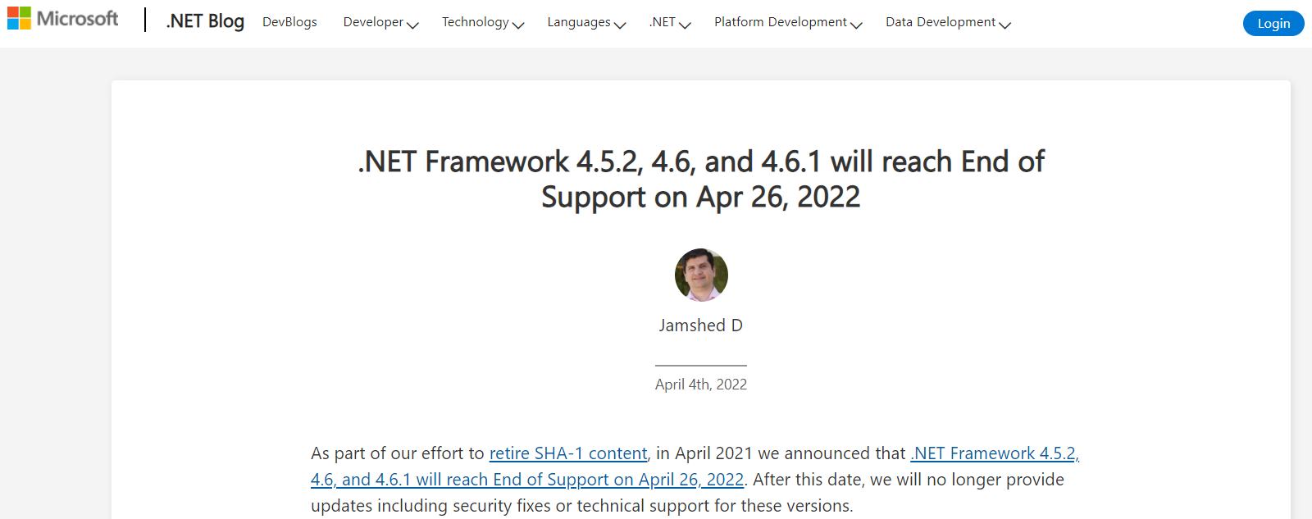Image resolution: width=1312 pixels, height=519 pixels.
Task: Click Jamshed D's avatar photo
Action: tap(701, 275)
